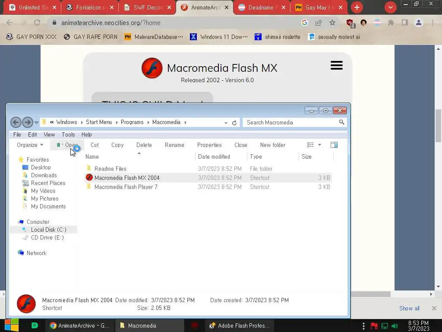Open the recent locations dropdown arrow
The image size is (442, 332).
tap(36, 122)
